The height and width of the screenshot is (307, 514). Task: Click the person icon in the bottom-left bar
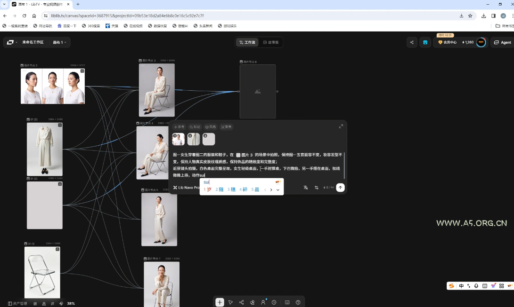click(x=44, y=303)
